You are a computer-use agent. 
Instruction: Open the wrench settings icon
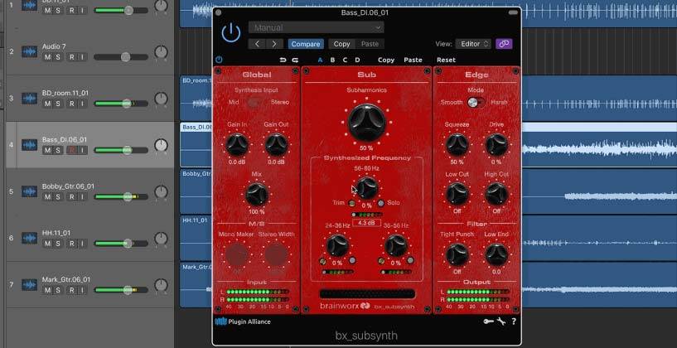tap(501, 321)
